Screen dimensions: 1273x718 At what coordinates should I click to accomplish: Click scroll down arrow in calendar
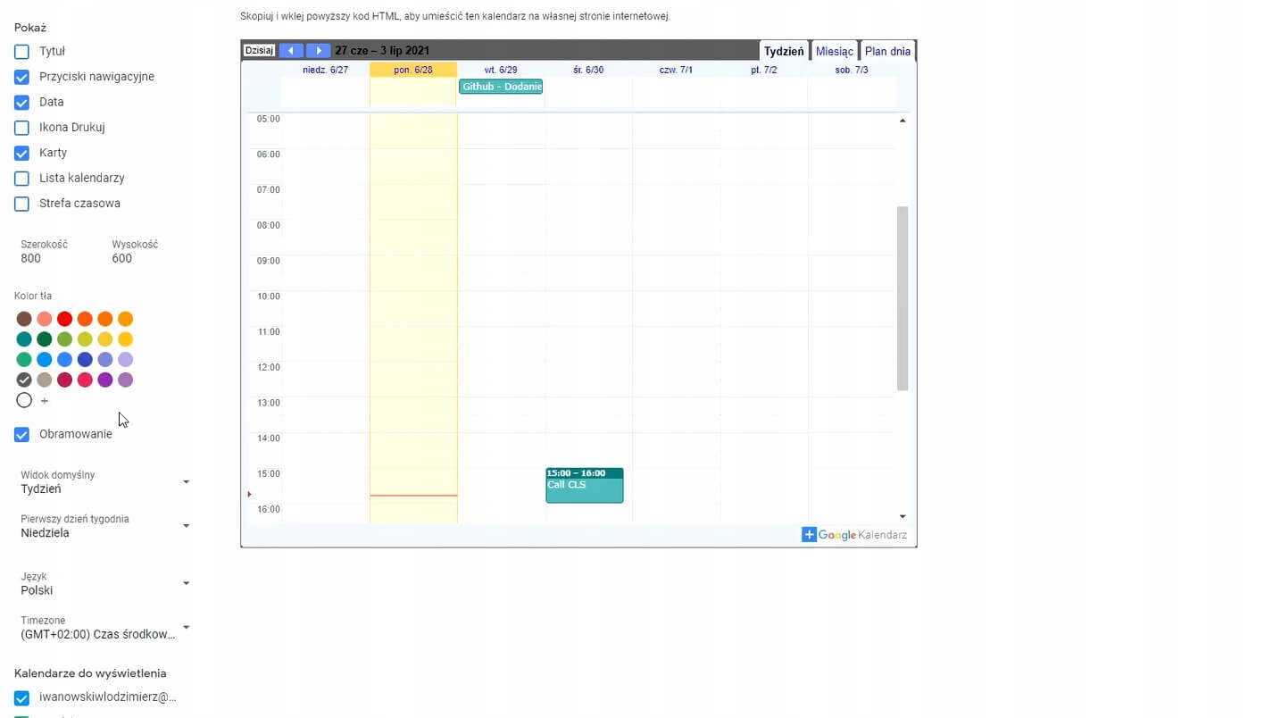[903, 516]
